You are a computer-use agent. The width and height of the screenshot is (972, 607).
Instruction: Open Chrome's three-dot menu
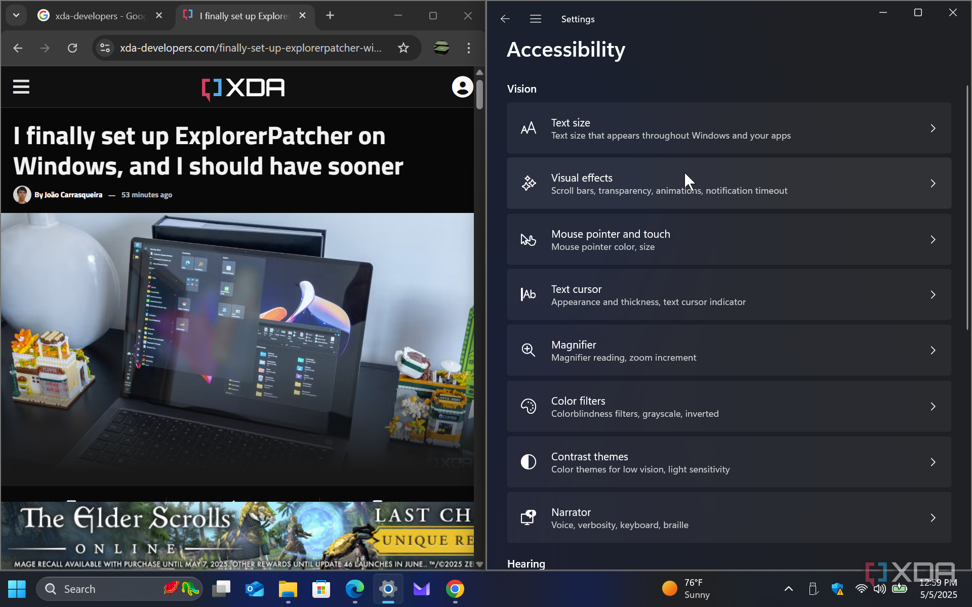(x=469, y=48)
